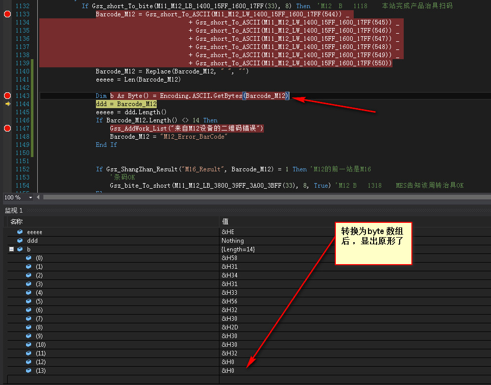
Task: Click the cube icon for element (6)
Action: click(29, 310)
